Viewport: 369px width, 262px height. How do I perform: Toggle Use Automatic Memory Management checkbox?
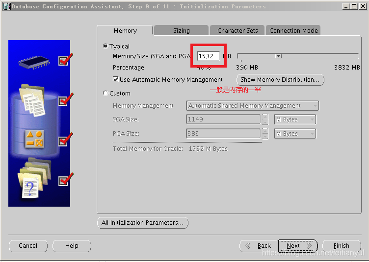pos(115,79)
